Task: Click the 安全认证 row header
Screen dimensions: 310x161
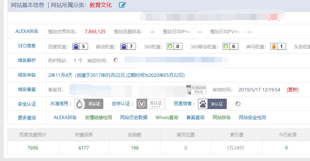Action: pos(27,104)
